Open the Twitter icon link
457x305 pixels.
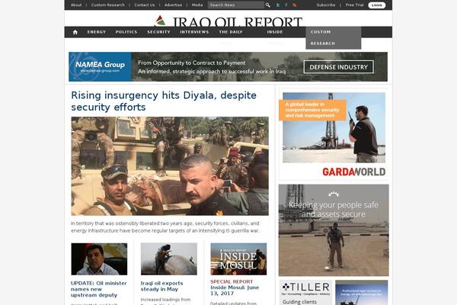278,5
